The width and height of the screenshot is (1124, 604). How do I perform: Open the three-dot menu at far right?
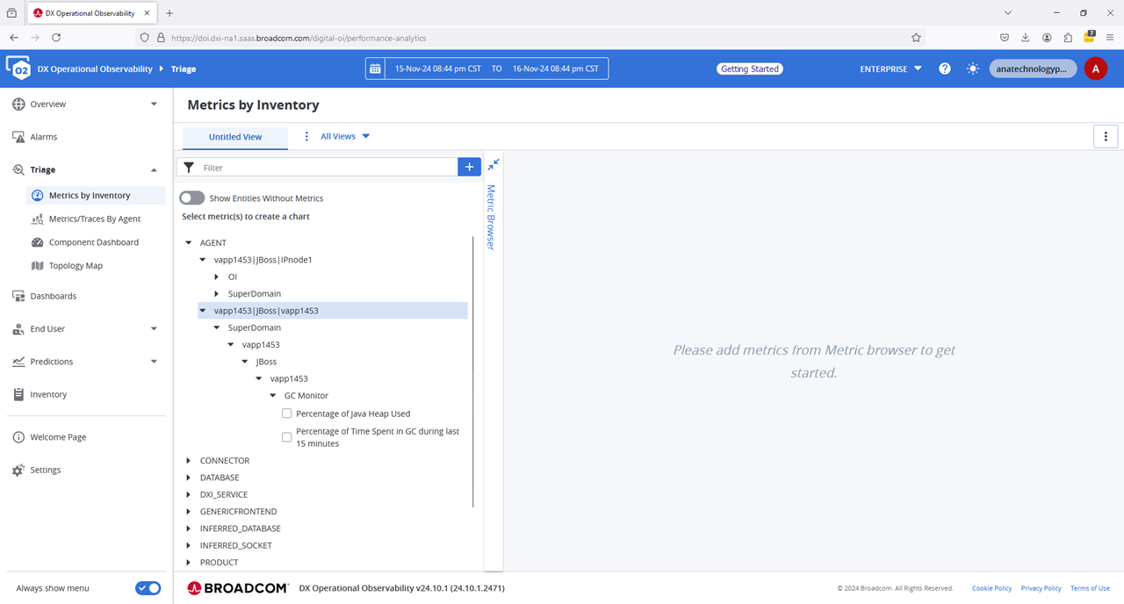tap(1105, 136)
